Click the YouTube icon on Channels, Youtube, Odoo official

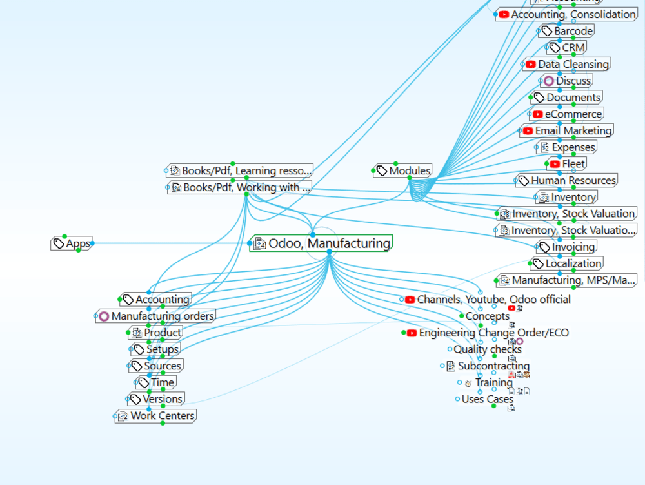coord(410,300)
